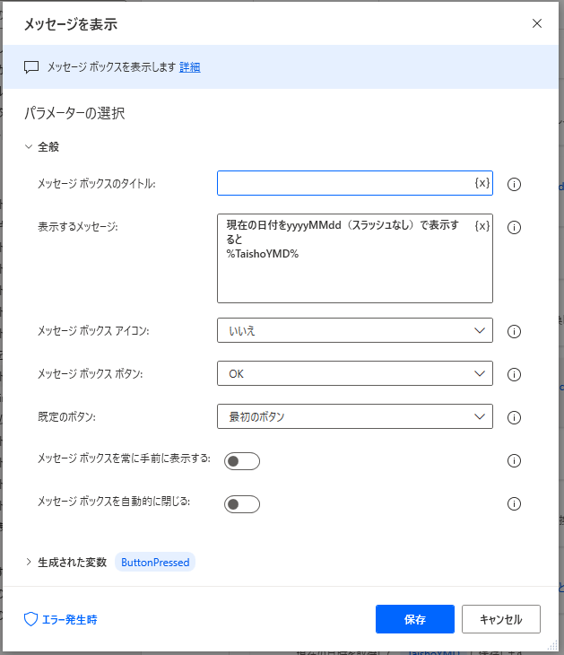564x655 pixels.
Task: Click the info icon beside 表示するメッセージ
Action: pos(515,228)
